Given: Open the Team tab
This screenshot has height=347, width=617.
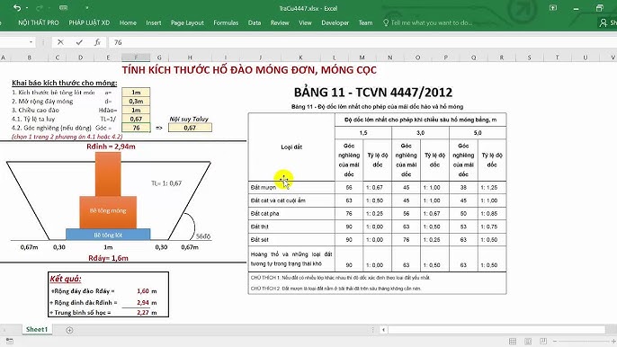Looking at the screenshot, I should [365, 22].
